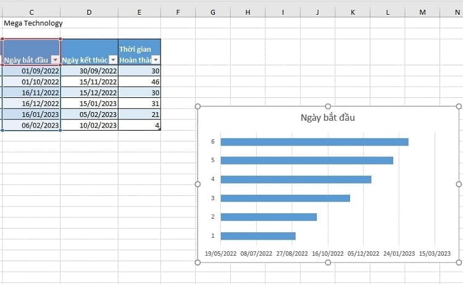
Task: Click the chart's left-middle resize handle
Action: [x=198, y=184]
